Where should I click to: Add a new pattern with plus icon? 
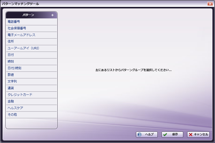coord(52,15)
